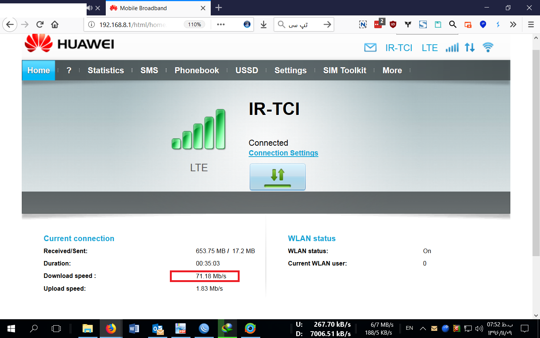Click the header data transfer arrows icon

(x=469, y=47)
